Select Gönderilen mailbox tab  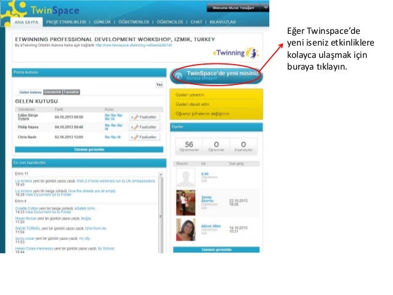tap(52, 92)
